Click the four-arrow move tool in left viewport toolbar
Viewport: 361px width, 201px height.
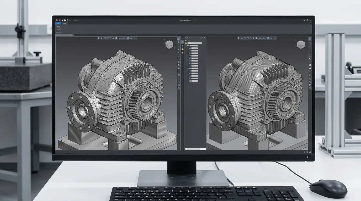click(102, 38)
